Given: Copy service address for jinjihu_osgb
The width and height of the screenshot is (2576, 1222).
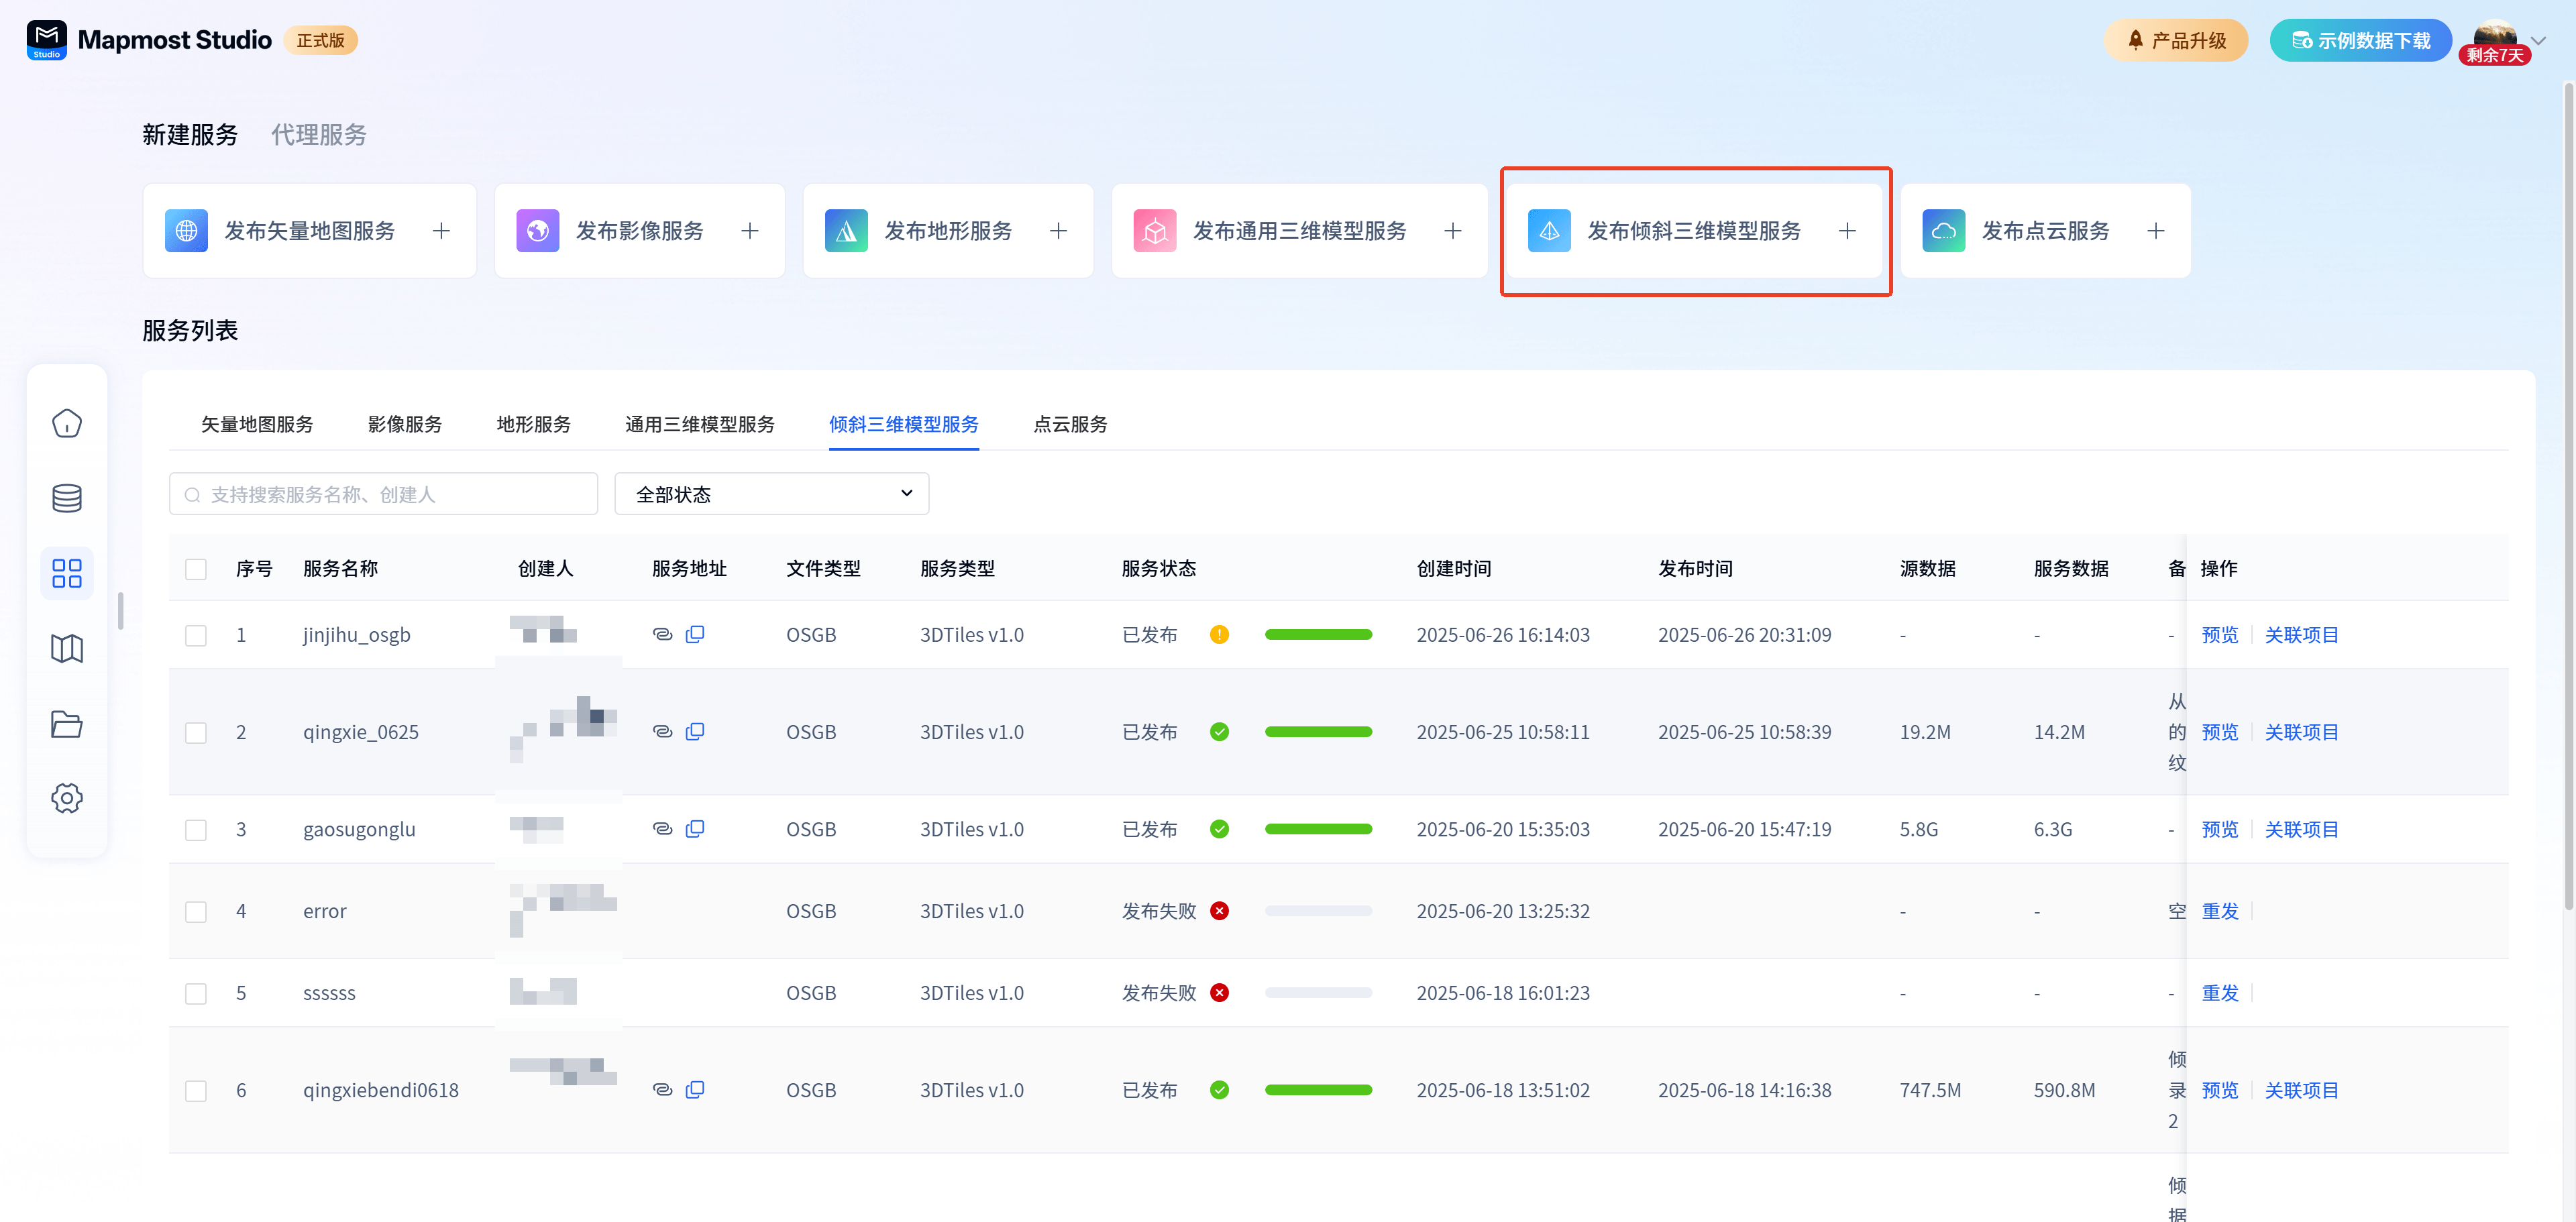Looking at the screenshot, I should [695, 634].
